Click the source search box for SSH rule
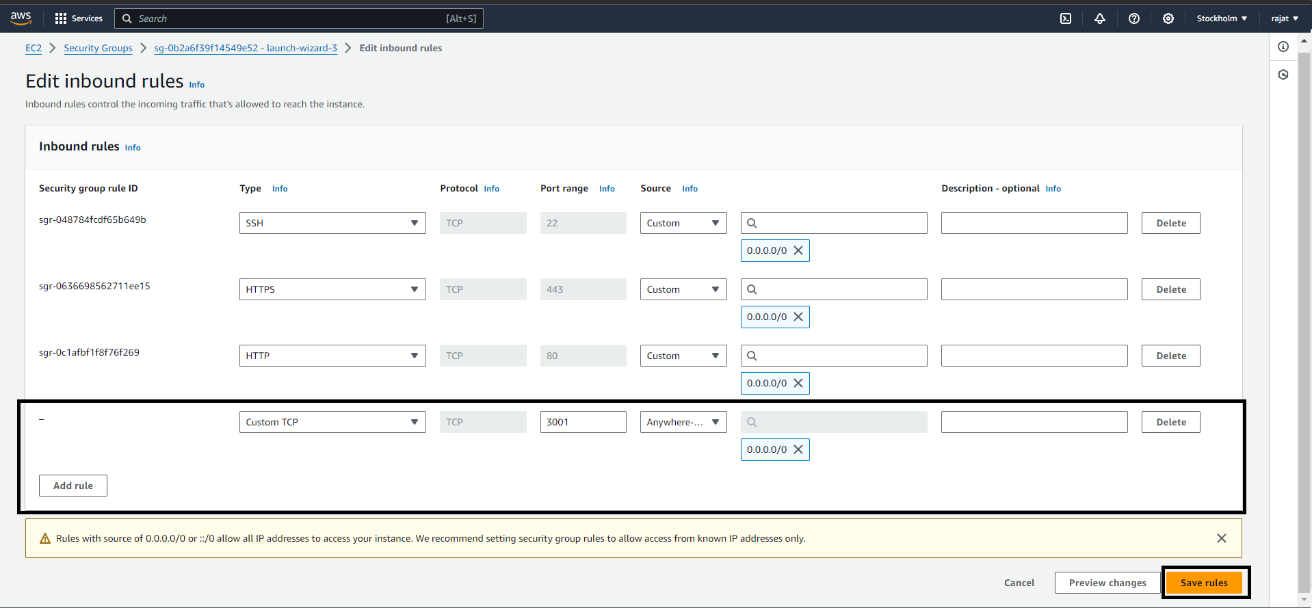 [834, 223]
